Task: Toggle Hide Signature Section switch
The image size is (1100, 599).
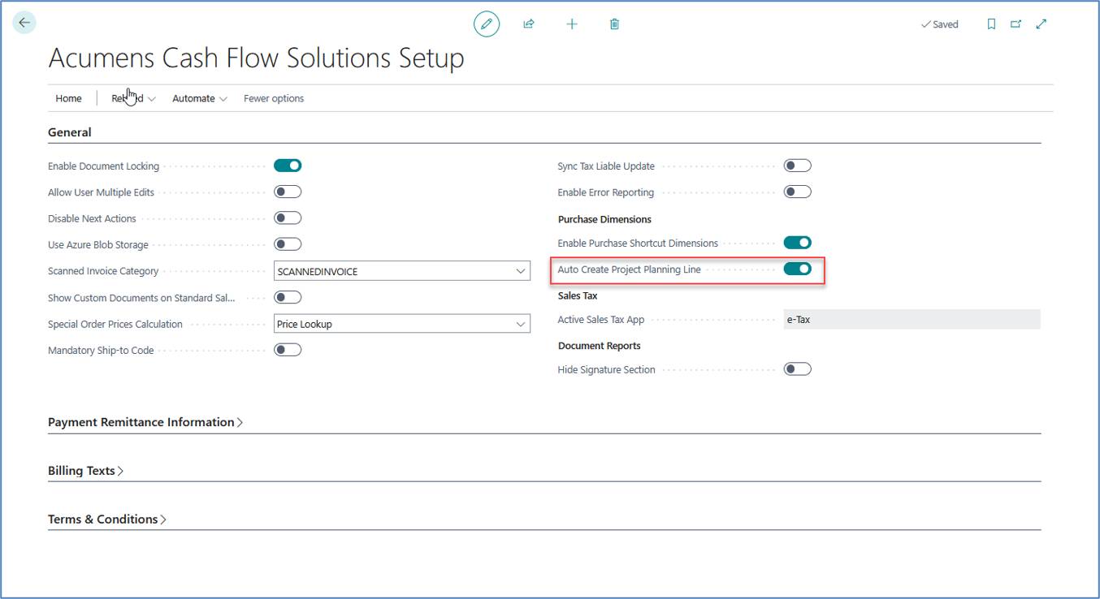Action: pyautogui.click(x=797, y=368)
